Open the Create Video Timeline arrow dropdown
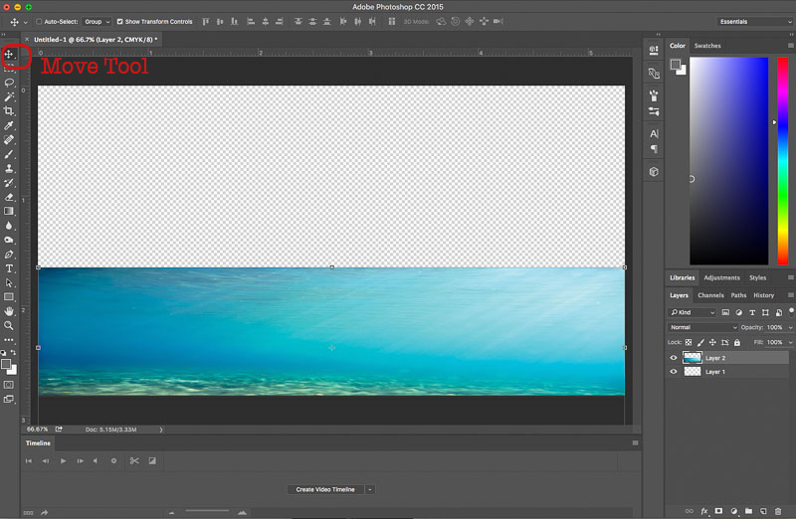Screen dimensions: 796x519 point(370,489)
